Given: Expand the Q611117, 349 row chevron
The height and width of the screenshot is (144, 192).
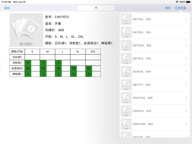Looking at the screenshot, I should click(186, 85).
